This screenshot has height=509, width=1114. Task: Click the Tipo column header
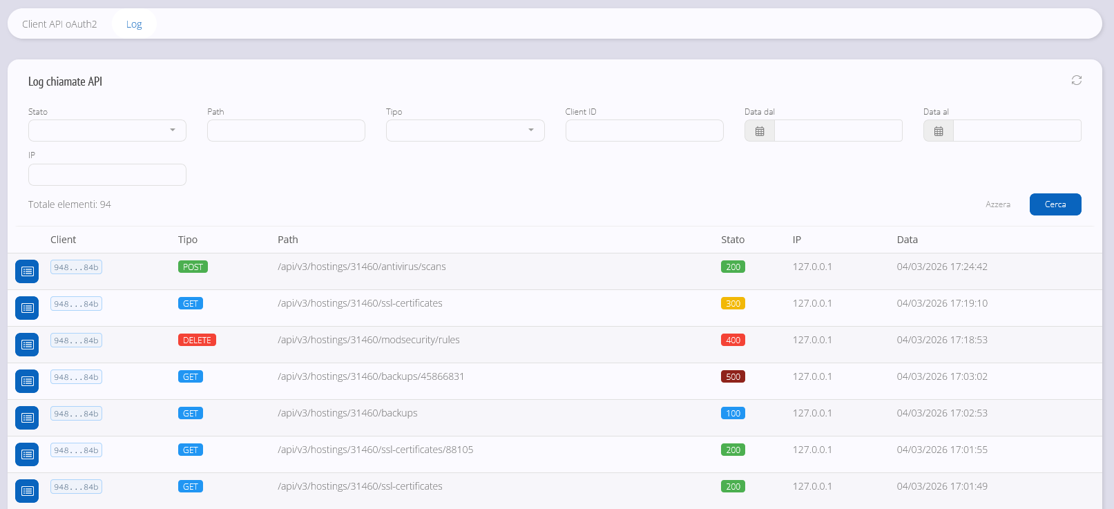tap(188, 240)
